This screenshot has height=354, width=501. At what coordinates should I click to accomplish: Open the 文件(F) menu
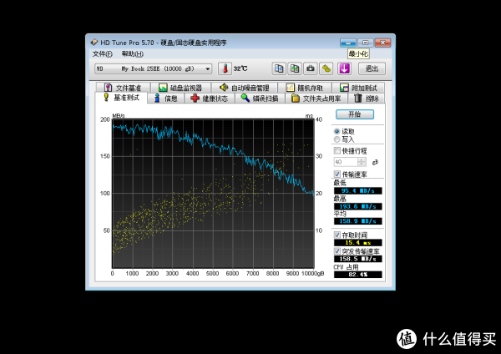pyautogui.click(x=103, y=54)
